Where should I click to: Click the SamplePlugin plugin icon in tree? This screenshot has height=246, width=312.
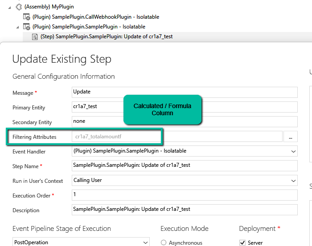[x=27, y=27]
